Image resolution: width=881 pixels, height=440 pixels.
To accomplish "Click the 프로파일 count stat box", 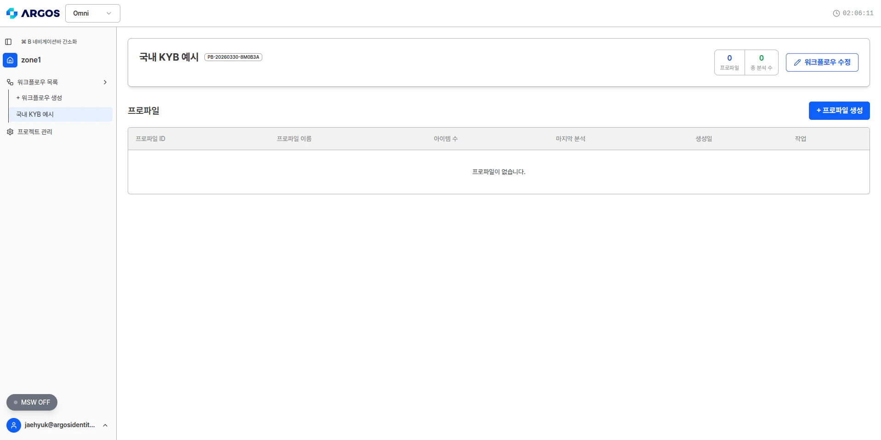I will pyautogui.click(x=729, y=62).
